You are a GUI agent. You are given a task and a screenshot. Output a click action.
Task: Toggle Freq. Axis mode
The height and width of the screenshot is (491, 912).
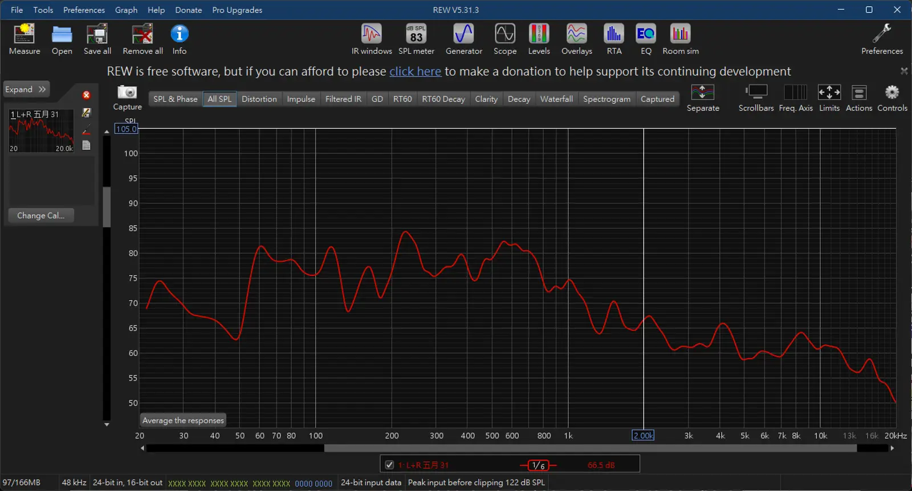796,98
